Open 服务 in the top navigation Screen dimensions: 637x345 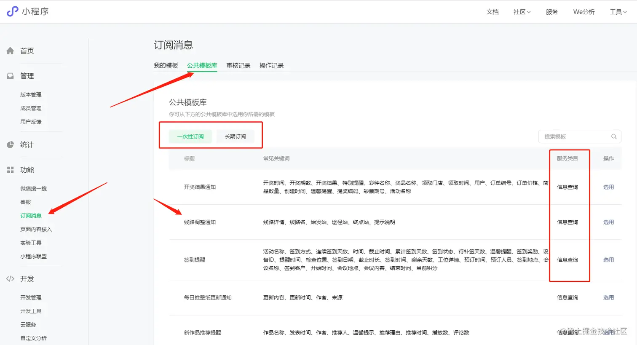tap(552, 12)
